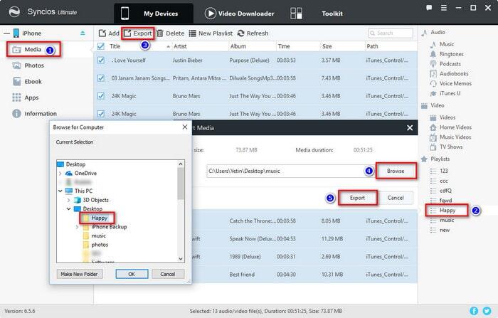Expand iPhone Backup folder
Viewport: 498px width, 318px height.
pyautogui.click(x=77, y=227)
